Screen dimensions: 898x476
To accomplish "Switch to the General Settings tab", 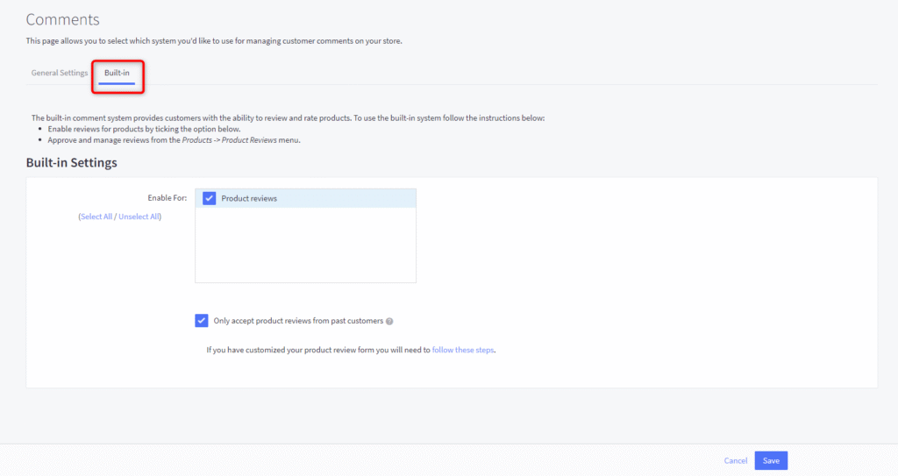I will coord(60,73).
